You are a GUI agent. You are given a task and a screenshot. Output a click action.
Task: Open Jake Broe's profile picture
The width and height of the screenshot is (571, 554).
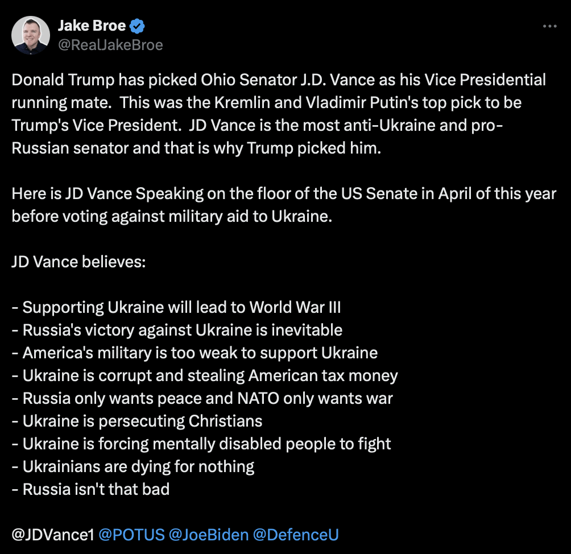(31, 35)
